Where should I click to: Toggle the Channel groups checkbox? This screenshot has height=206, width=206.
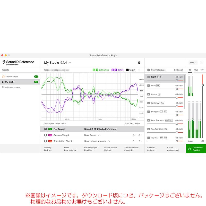coord(149,70)
